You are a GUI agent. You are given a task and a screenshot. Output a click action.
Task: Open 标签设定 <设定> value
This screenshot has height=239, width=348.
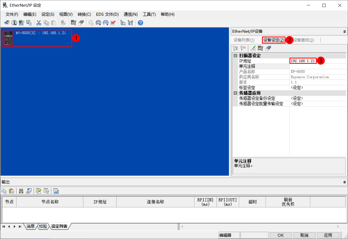click(x=318, y=88)
